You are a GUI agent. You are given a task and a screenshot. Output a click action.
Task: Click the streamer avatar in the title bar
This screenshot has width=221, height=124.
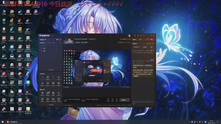(129, 36)
